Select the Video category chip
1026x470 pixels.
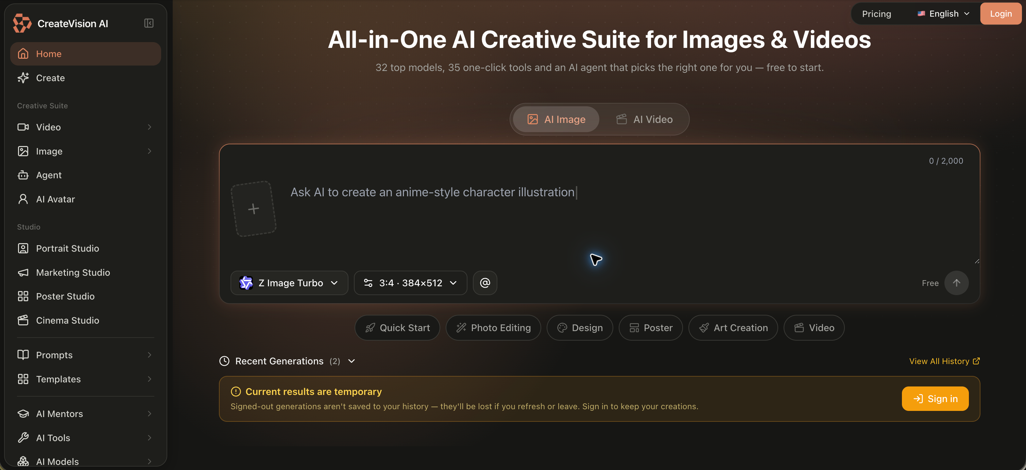click(814, 327)
